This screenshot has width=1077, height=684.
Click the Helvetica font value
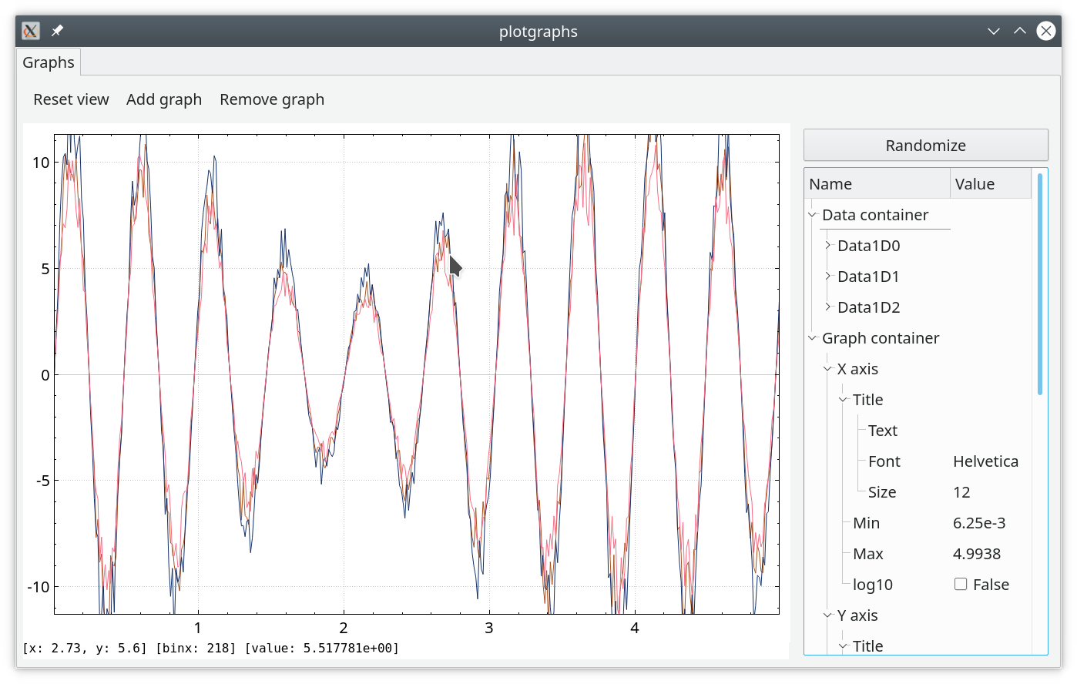pos(985,461)
